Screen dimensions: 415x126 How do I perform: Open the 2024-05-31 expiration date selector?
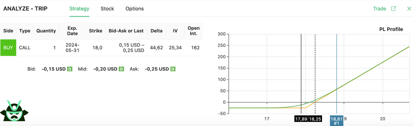[72, 47]
